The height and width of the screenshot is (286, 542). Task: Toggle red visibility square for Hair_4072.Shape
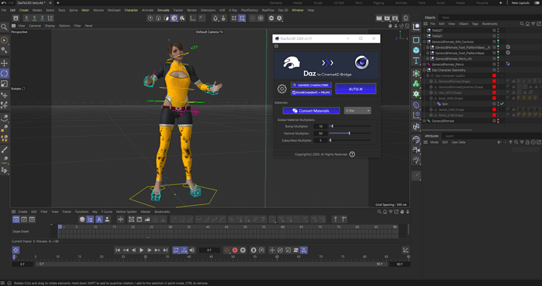494,93
